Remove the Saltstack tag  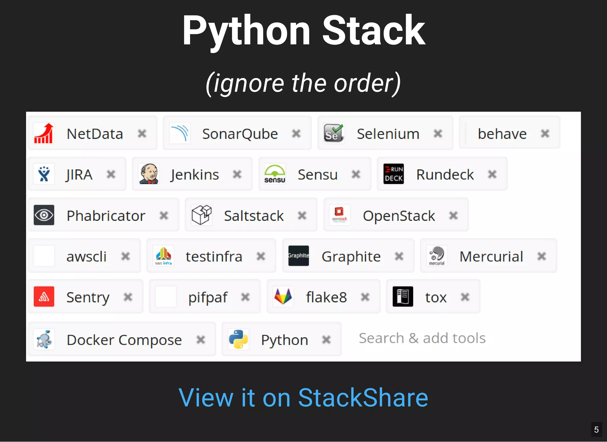coord(302,216)
